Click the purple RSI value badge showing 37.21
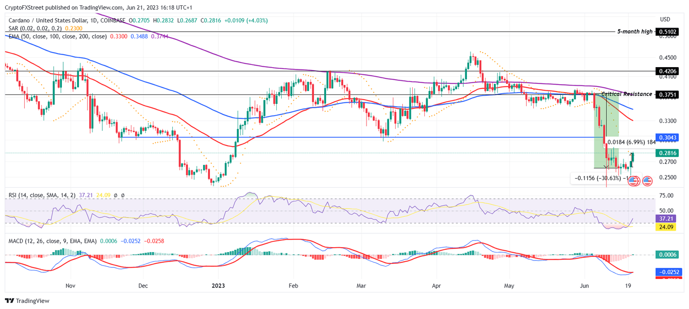The width and height of the screenshot is (689, 309). click(x=667, y=219)
